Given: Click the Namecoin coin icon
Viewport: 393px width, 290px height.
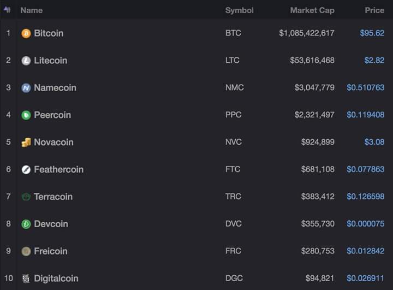Looking at the screenshot, I should pos(26,88).
